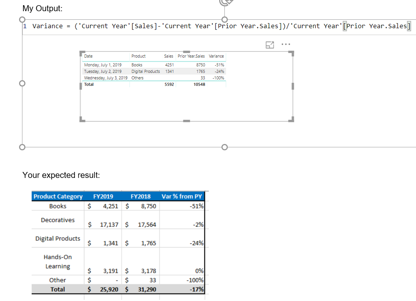Click the 5592 total sales value
The width and height of the screenshot is (416, 301).
(x=169, y=85)
